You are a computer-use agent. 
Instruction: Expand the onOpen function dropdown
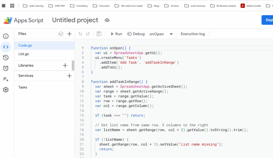(171, 34)
